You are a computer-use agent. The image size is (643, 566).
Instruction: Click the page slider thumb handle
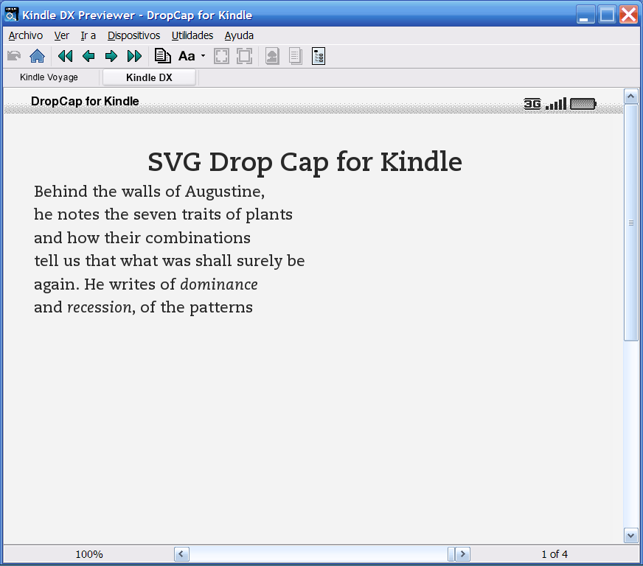point(451,554)
